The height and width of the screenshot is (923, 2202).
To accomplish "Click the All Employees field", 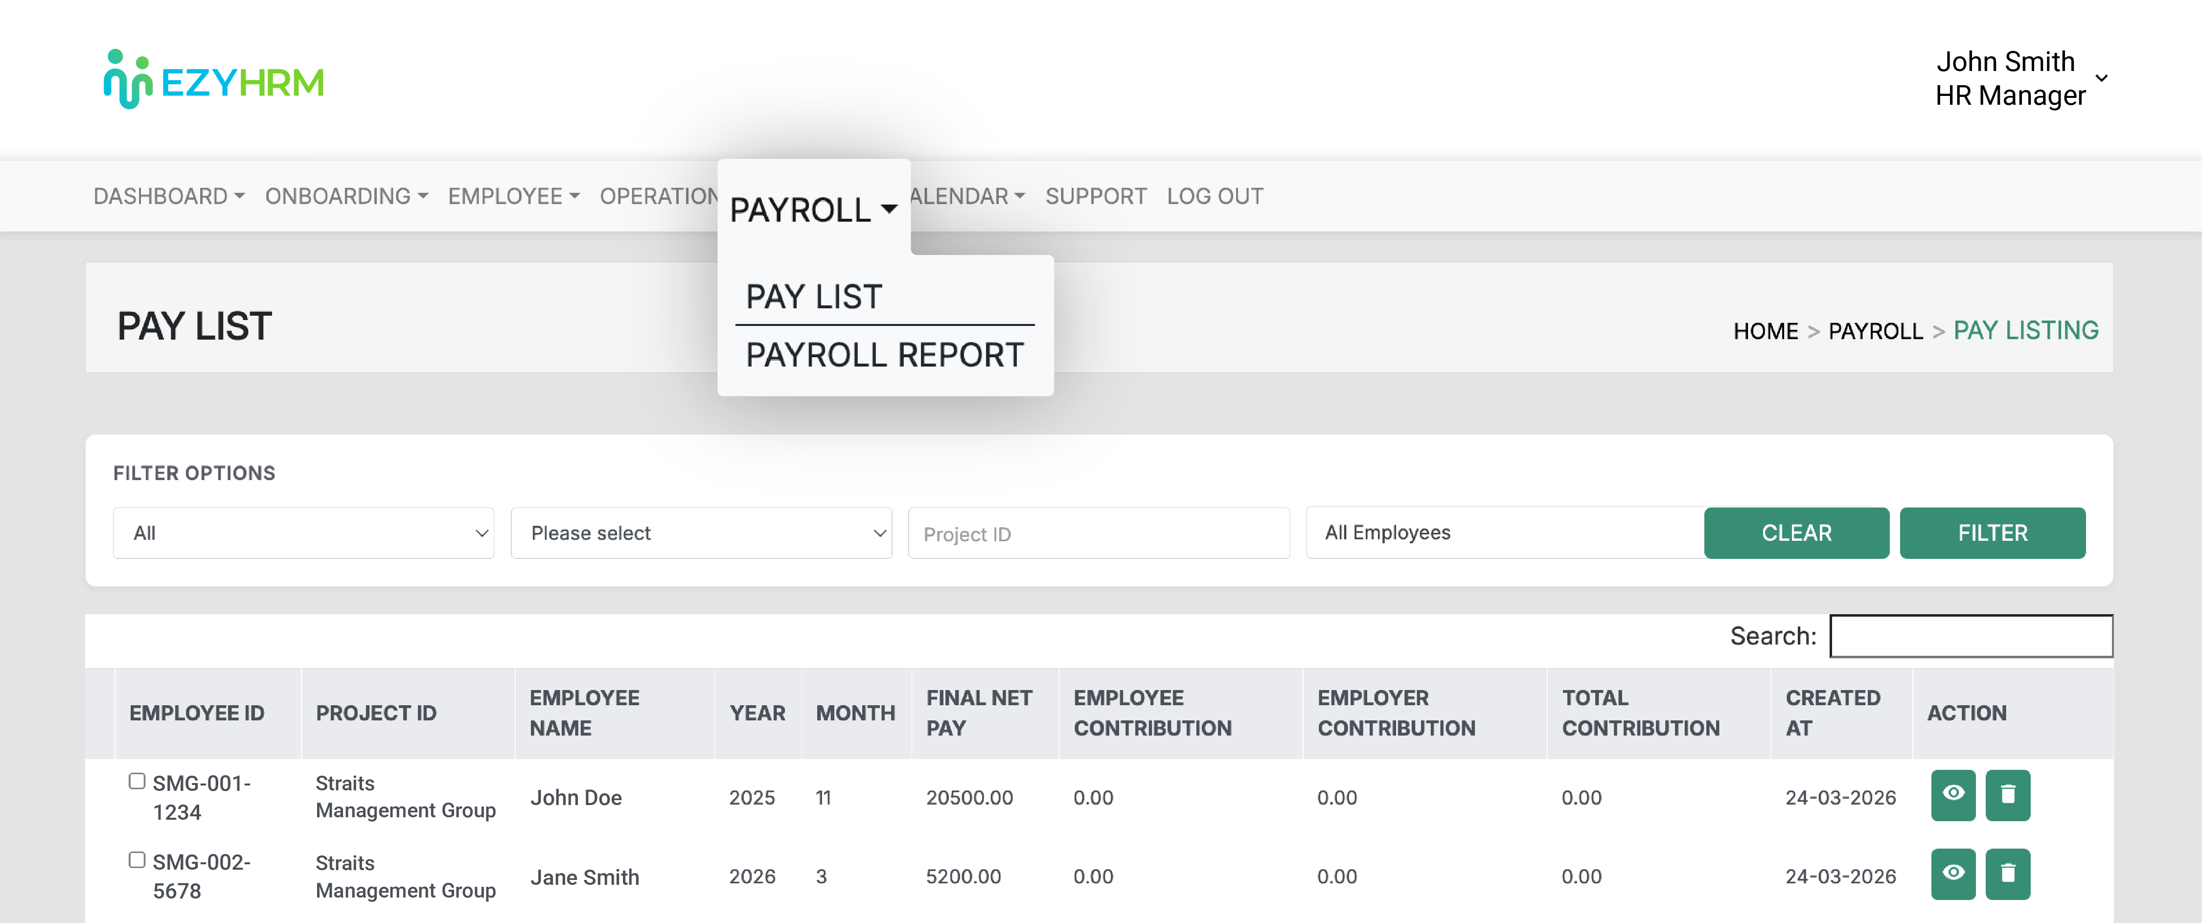I will coord(1505,532).
